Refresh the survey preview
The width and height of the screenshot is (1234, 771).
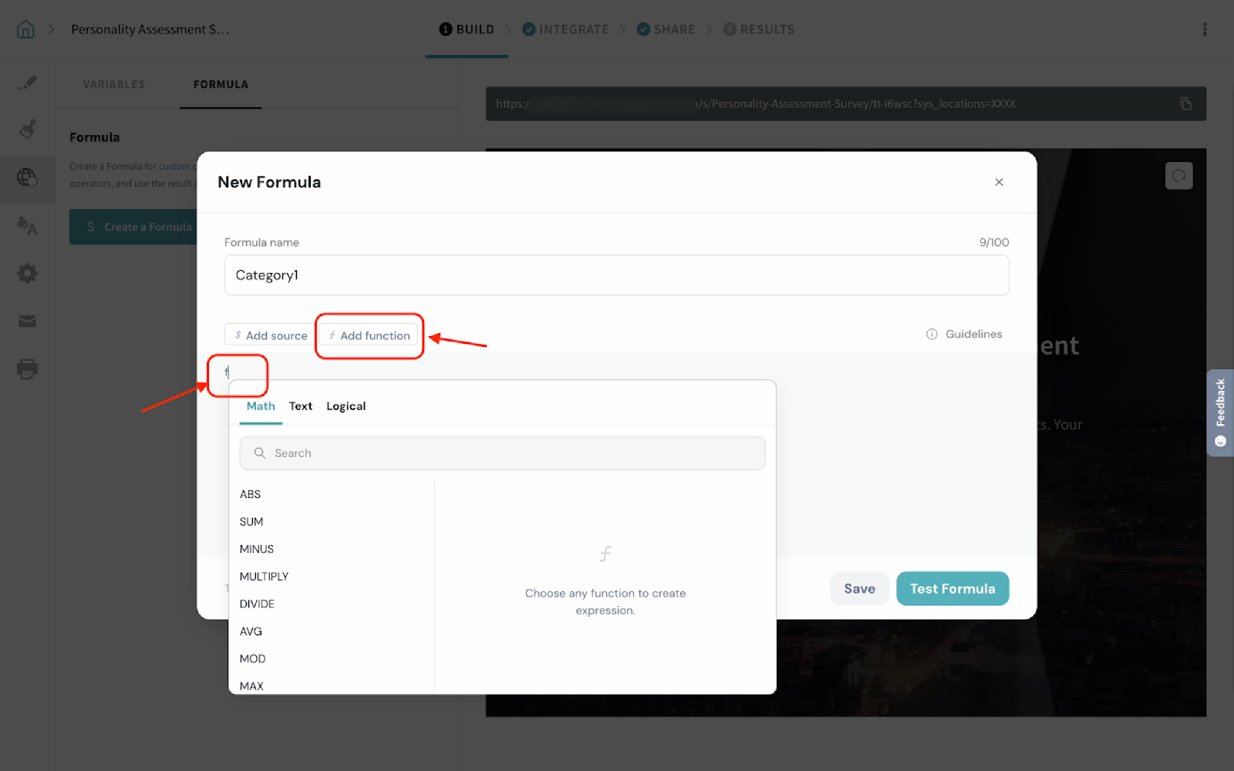pos(1178,176)
